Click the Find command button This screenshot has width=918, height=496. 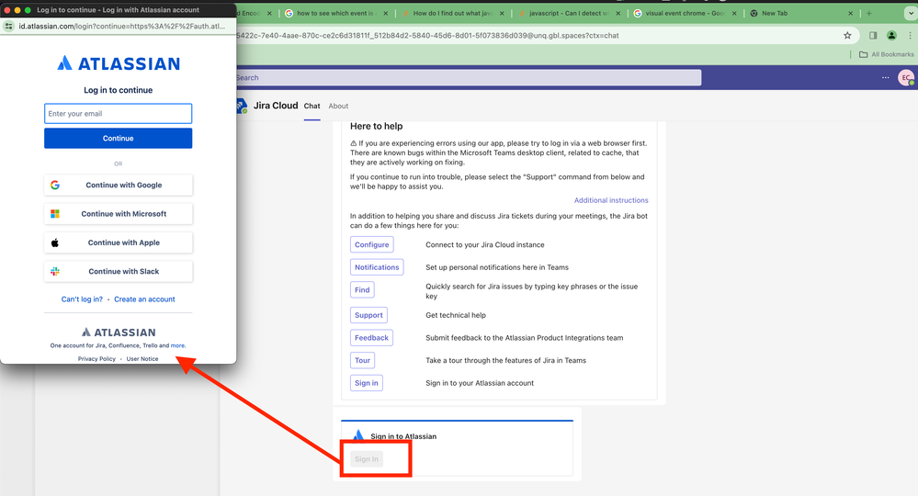(x=362, y=289)
